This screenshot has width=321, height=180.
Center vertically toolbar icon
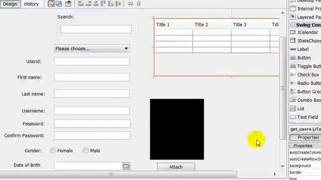tap(118, 3)
